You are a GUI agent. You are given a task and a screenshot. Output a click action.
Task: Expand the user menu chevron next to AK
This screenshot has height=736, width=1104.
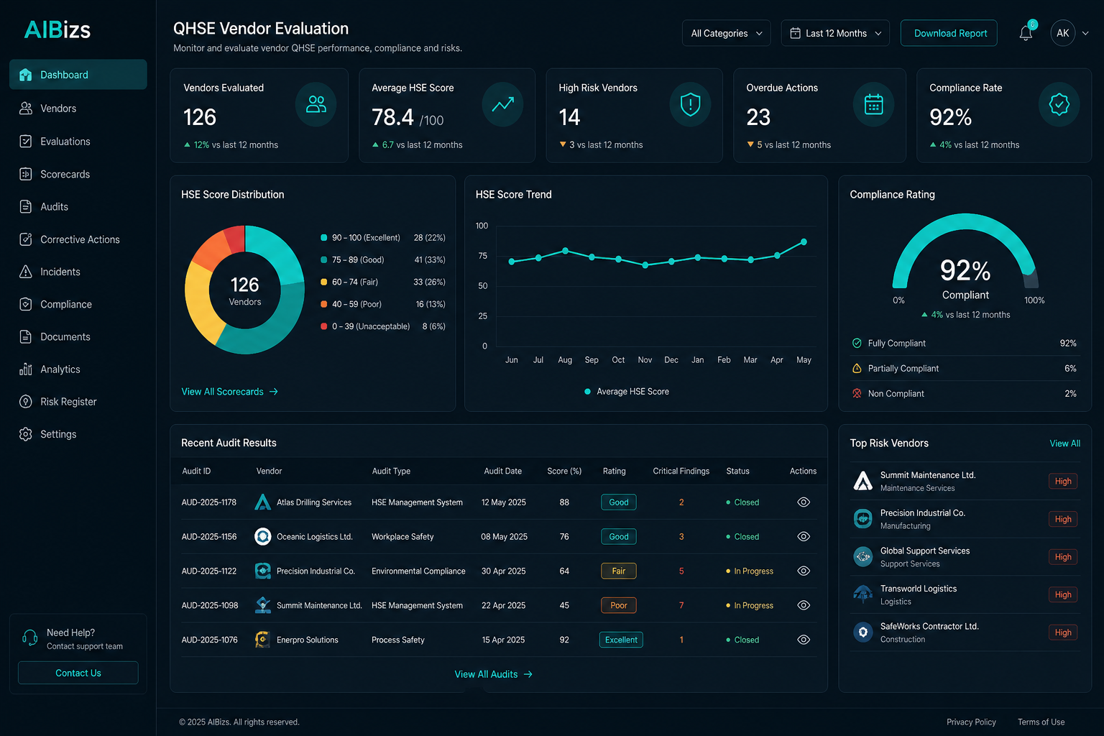(x=1085, y=33)
